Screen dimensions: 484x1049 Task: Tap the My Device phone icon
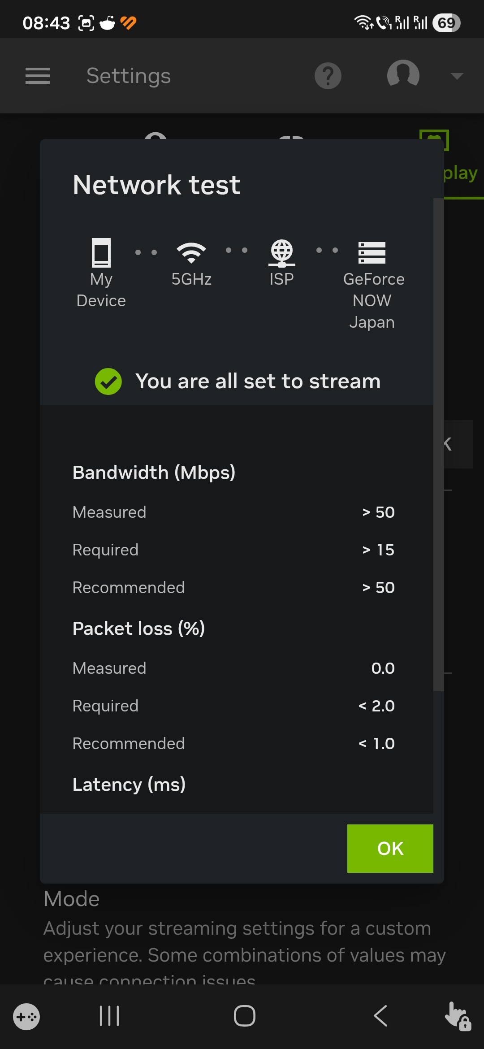pyautogui.click(x=101, y=253)
